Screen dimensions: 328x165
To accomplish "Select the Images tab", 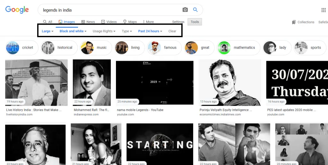I will pyautogui.click(x=67, y=22).
